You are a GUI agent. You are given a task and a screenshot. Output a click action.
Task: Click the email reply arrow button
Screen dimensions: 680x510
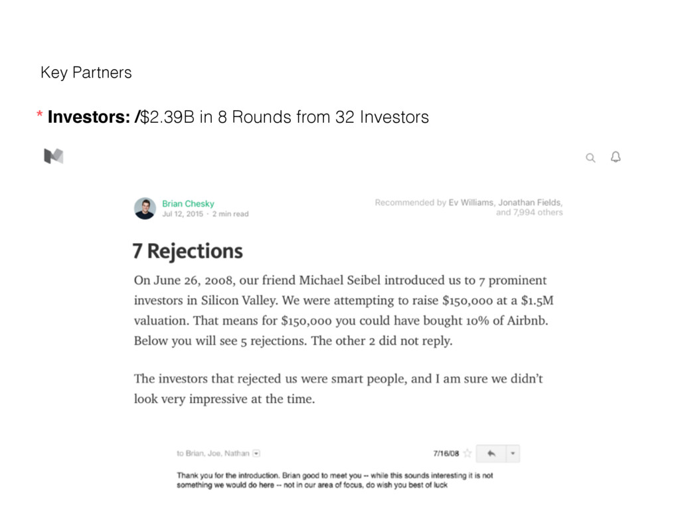click(x=491, y=454)
